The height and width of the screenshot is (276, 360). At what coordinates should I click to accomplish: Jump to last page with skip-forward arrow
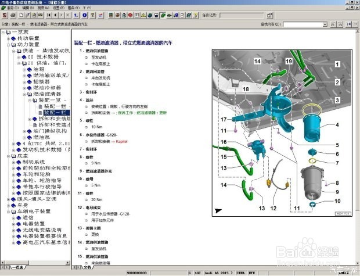coord(68,15)
